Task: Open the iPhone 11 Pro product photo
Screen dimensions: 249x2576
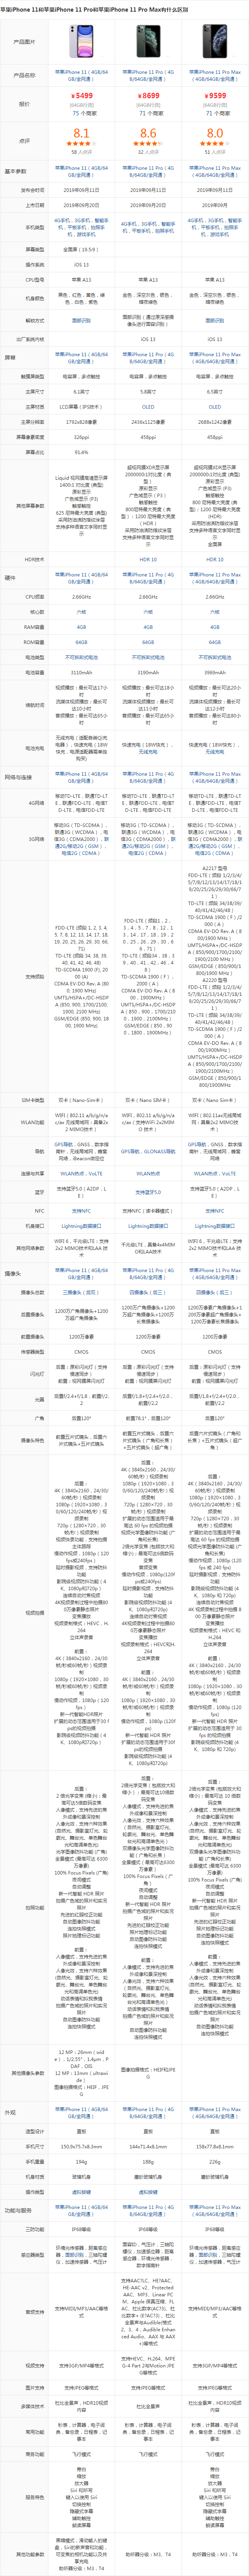Action: coord(148,41)
